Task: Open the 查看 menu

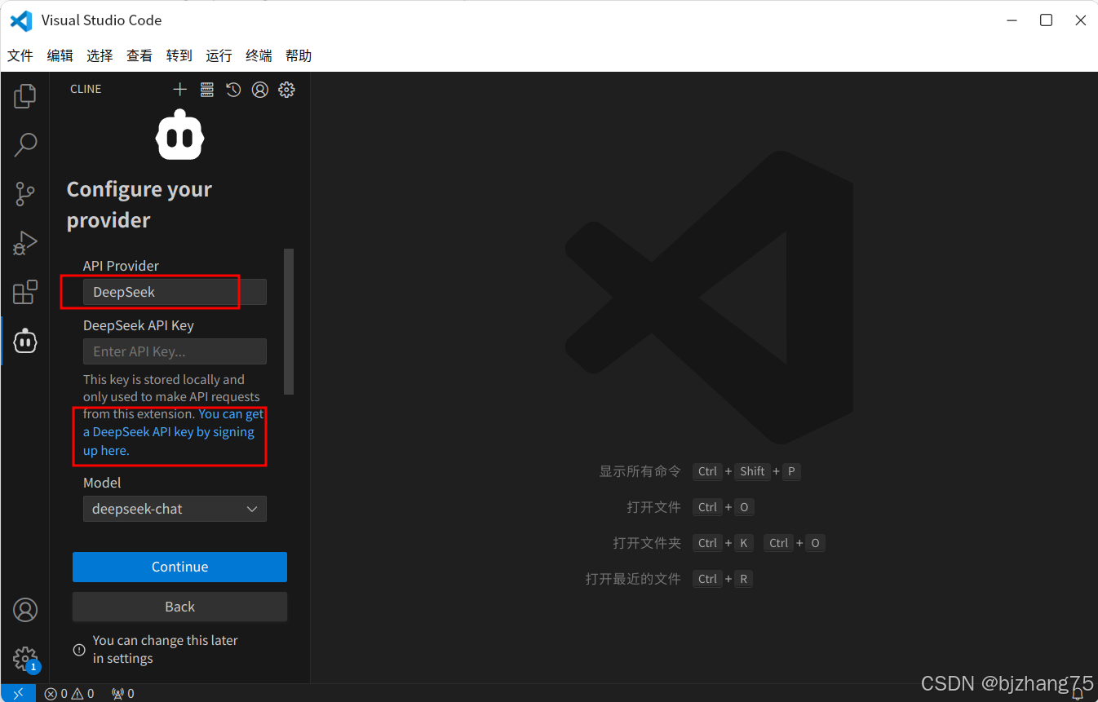Action: click(139, 55)
